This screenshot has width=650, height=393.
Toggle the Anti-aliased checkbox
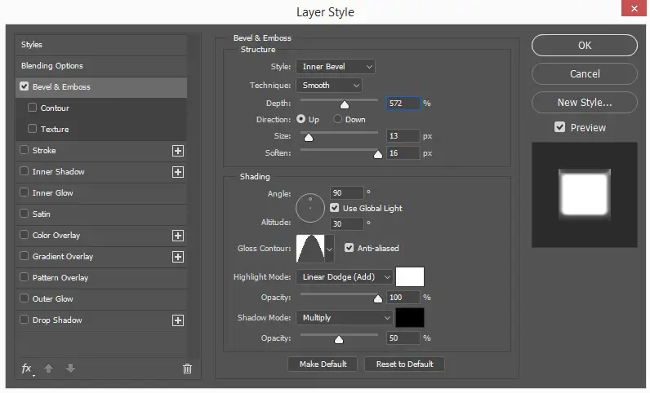349,248
